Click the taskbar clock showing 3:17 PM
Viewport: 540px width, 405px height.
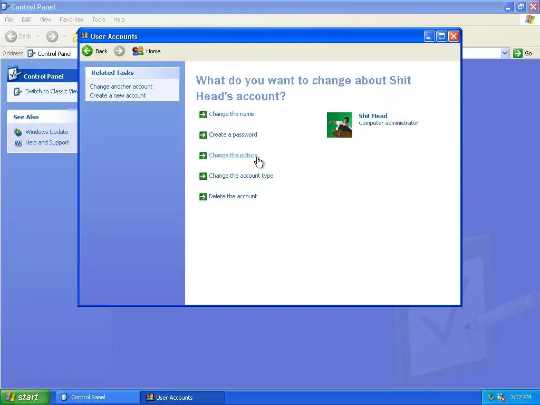coord(520,398)
